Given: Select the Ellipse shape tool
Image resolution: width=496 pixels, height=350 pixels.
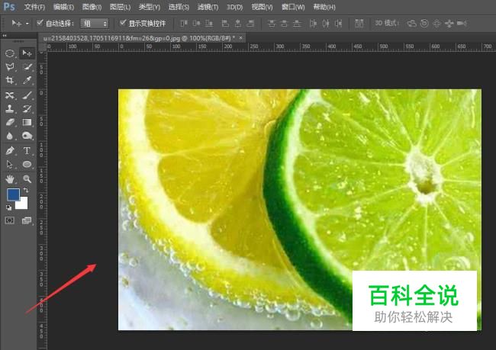Looking at the screenshot, I should click(27, 165).
